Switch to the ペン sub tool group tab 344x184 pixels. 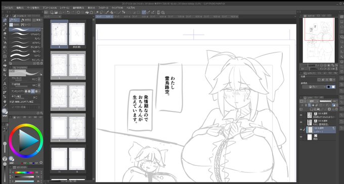[14, 20]
